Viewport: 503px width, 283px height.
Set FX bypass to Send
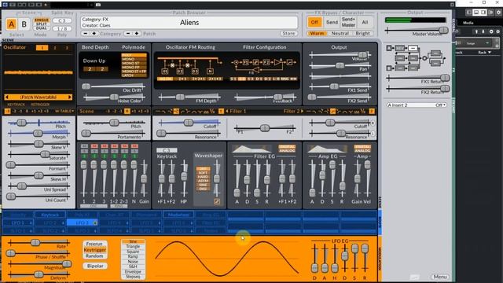(x=332, y=22)
